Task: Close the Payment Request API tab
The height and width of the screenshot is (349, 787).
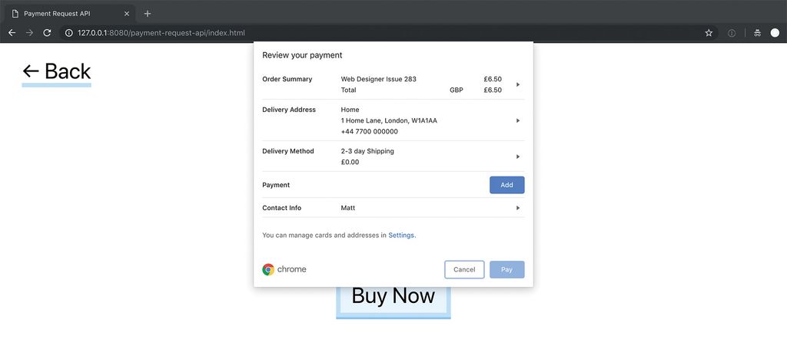Action: [x=127, y=13]
